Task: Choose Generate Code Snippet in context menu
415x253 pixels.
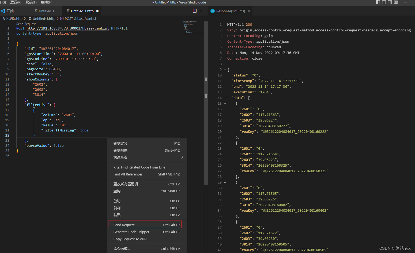Action: tap(131, 232)
